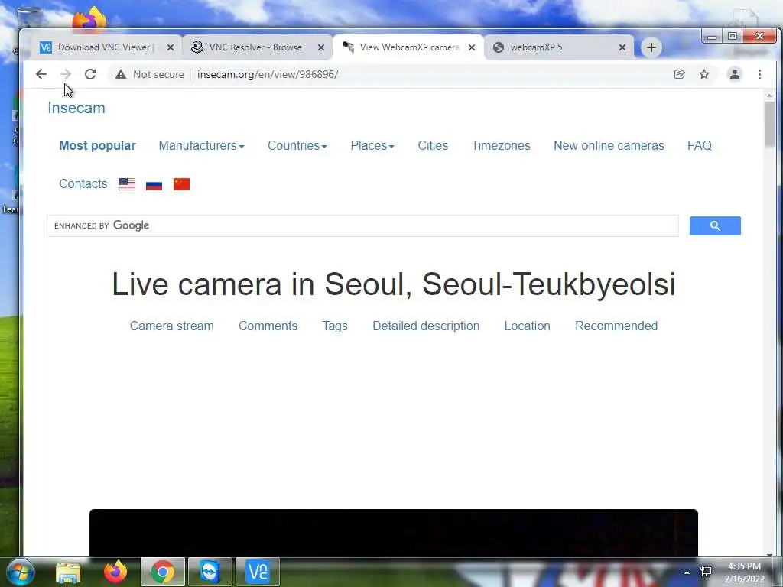Viewport: 783px width, 587px height.
Task: Open TeamViewer from the taskbar
Action: click(x=210, y=572)
